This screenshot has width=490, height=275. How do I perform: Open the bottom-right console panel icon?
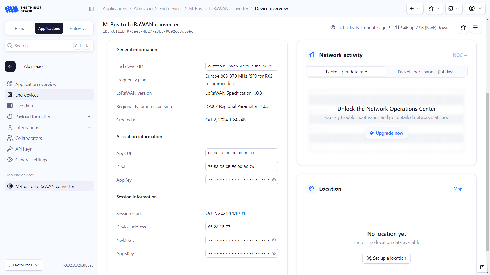point(482,267)
